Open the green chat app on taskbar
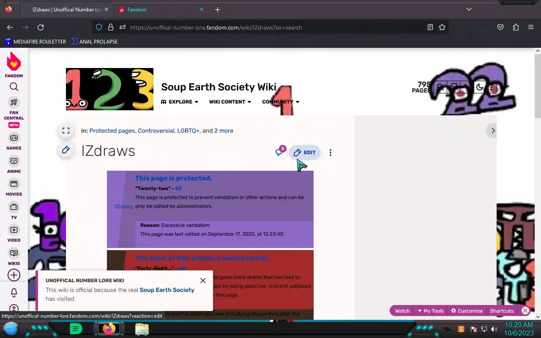The height and width of the screenshot is (338, 541). 76,329
